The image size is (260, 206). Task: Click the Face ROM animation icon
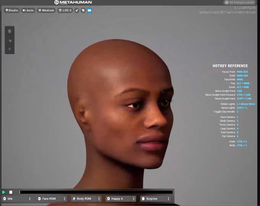point(39,199)
